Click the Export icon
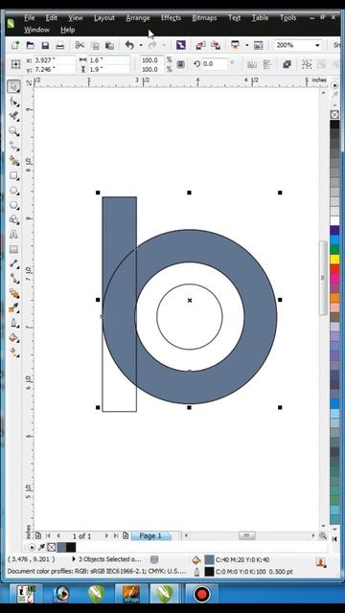This screenshot has height=613, width=345. (216, 45)
